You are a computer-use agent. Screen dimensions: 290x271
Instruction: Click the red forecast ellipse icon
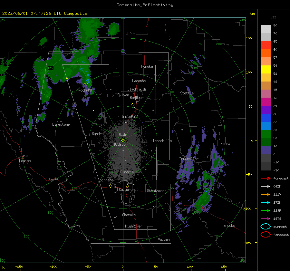(266, 235)
